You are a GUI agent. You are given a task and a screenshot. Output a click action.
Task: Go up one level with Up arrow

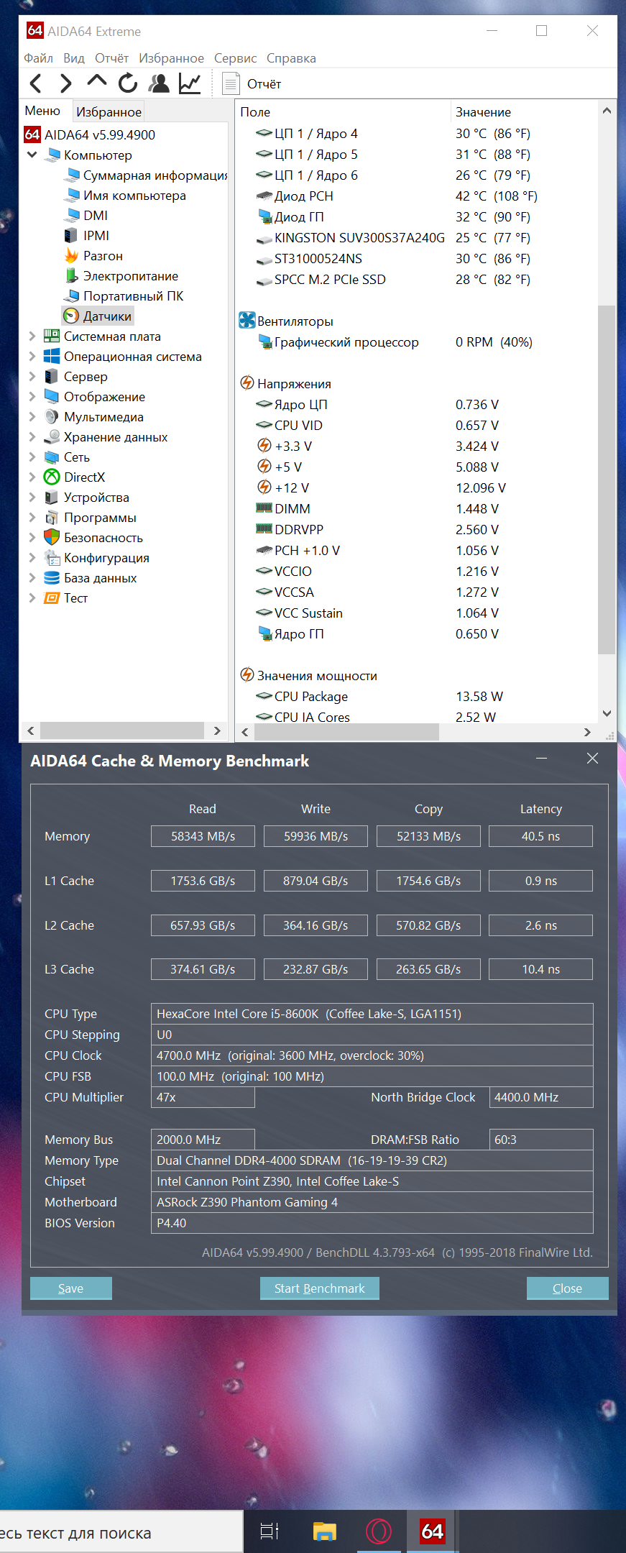pos(97,82)
